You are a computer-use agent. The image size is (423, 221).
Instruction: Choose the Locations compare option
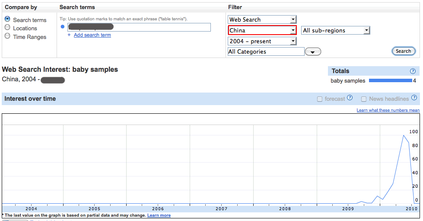[x=7, y=28]
